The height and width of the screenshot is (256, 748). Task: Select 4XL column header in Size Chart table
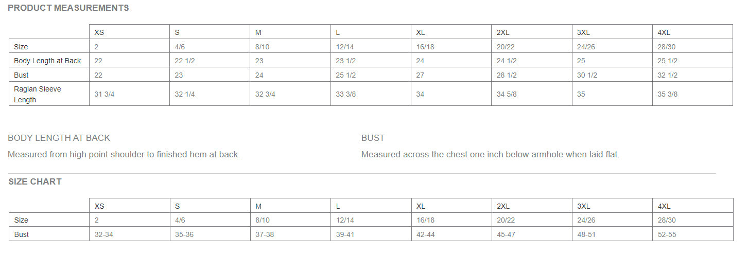coord(664,206)
